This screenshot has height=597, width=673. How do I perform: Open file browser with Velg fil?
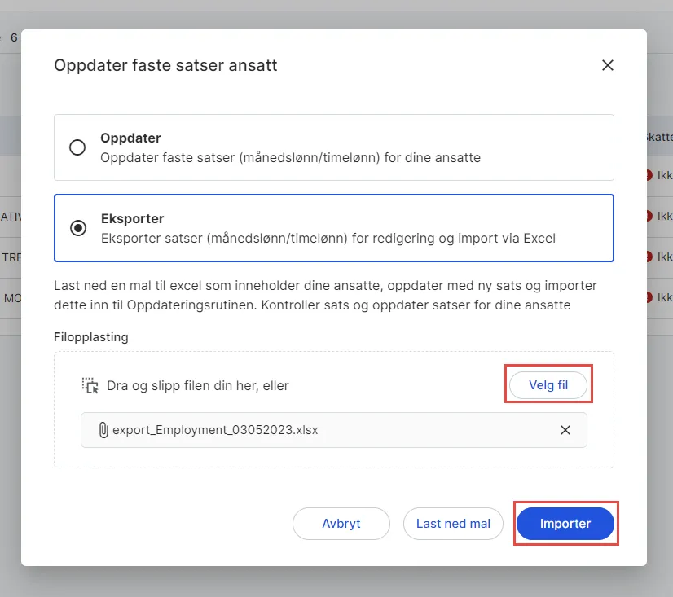tap(548, 384)
